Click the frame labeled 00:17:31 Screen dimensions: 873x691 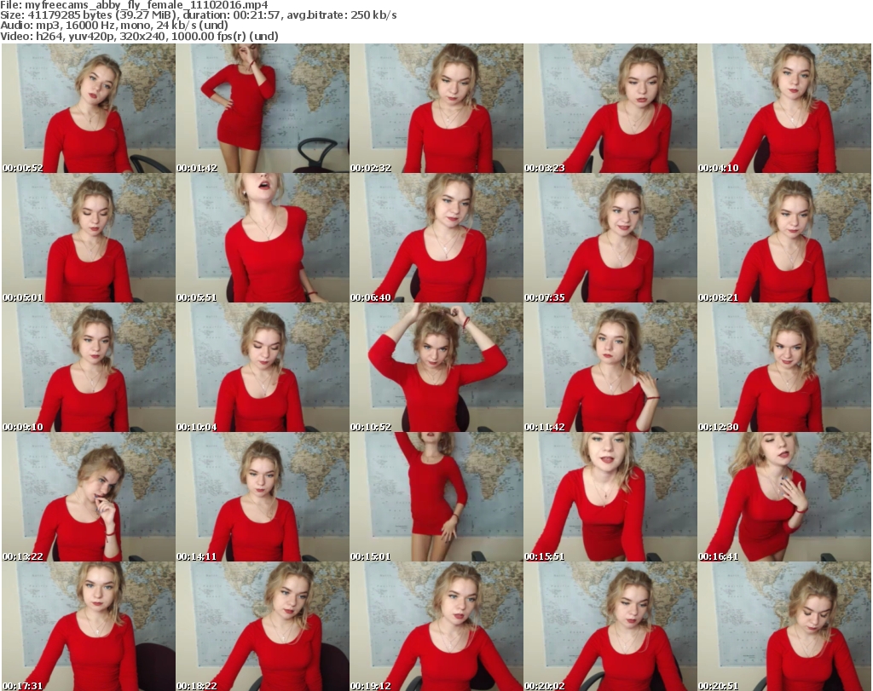pos(89,626)
